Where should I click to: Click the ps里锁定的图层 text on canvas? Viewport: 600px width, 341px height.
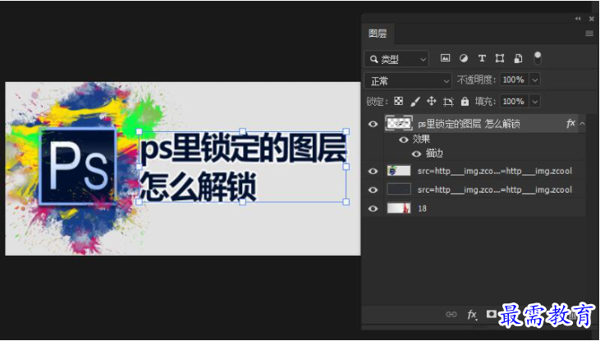point(244,148)
